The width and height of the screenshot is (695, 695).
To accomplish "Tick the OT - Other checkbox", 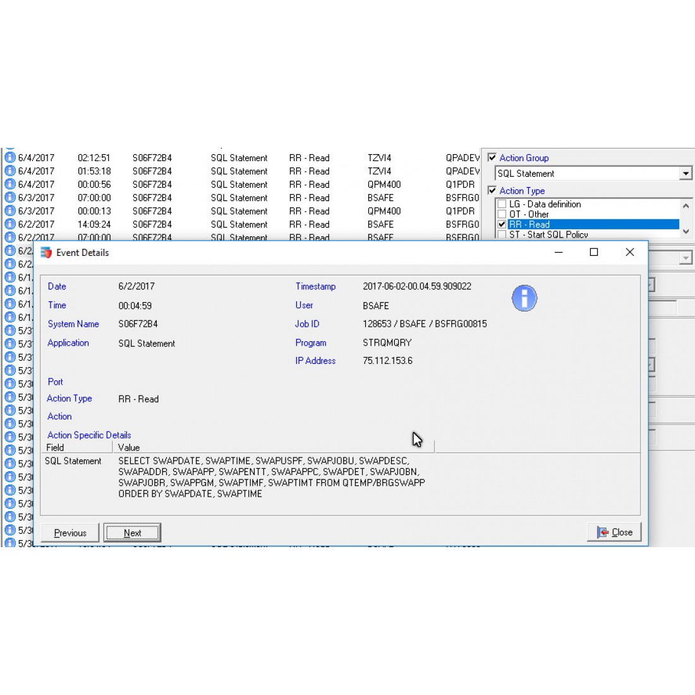I will 502,214.
